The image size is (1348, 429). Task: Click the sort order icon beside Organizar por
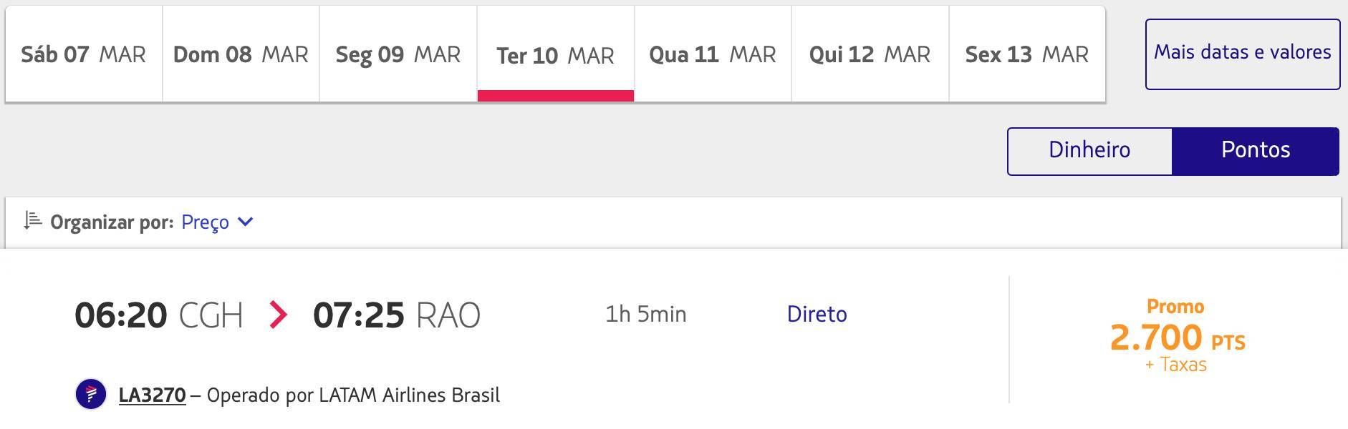click(33, 221)
